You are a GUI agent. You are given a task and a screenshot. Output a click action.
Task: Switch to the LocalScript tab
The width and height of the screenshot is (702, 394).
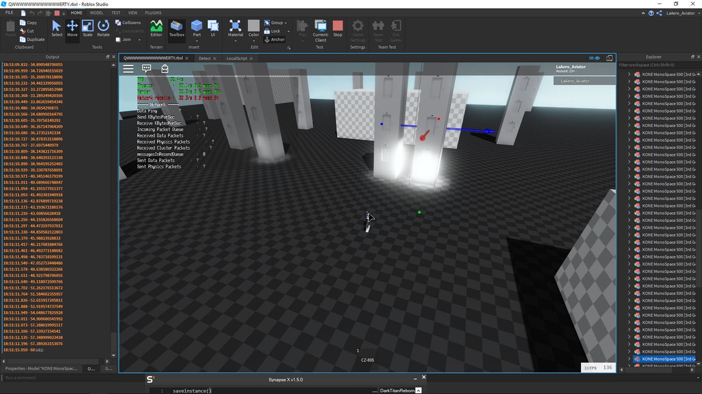(x=237, y=58)
